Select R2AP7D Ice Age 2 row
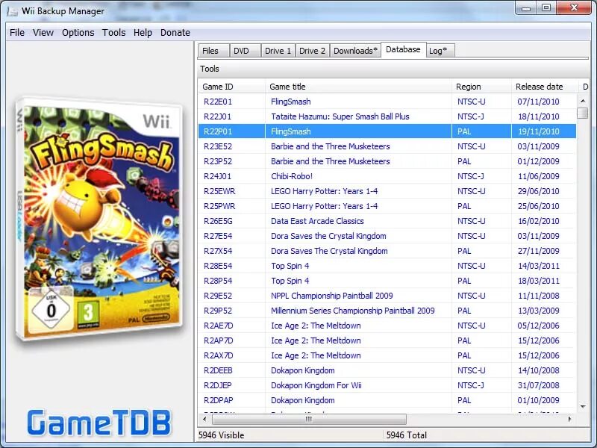The width and height of the screenshot is (597, 448). 387,340
